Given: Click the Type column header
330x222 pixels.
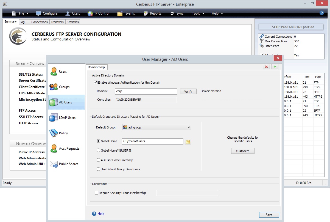Looking at the screenshot, I should [x=319, y=77].
